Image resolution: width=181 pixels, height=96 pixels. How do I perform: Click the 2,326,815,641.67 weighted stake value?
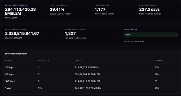[22, 34]
